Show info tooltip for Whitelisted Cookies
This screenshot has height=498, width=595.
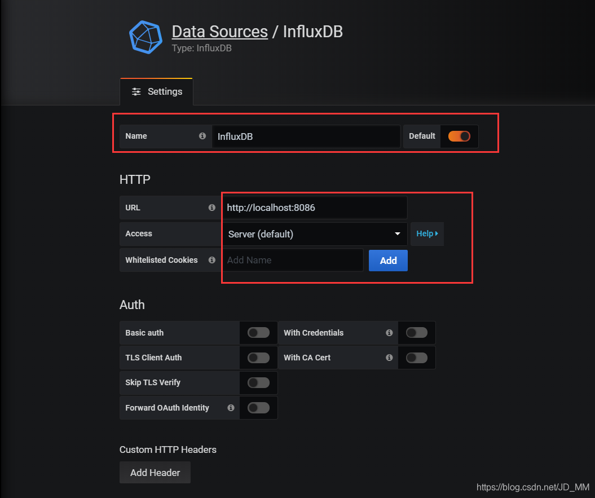(x=211, y=260)
